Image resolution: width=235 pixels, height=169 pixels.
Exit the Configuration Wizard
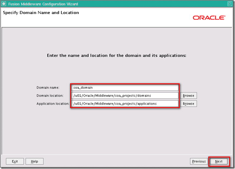point(15,161)
